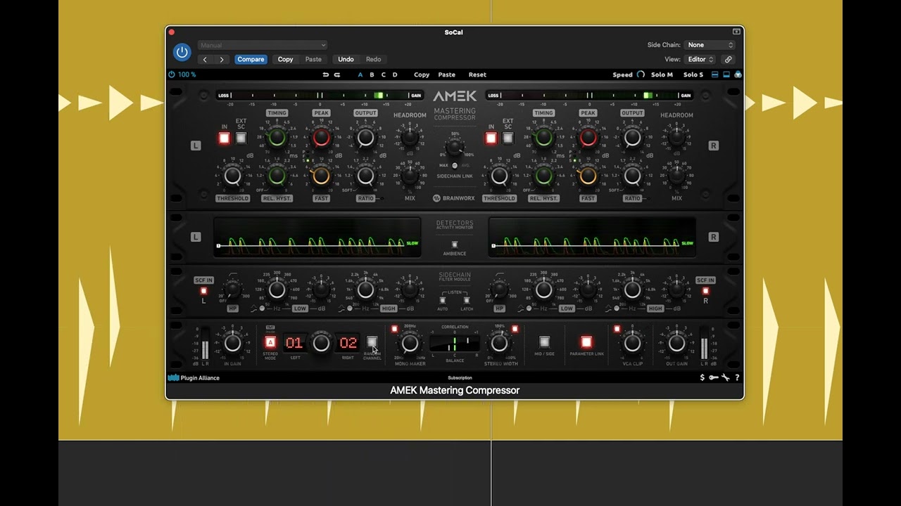Image resolution: width=901 pixels, height=506 pixels.
Task: Click the left Peak knob
Action: pyautogui.click(x=321, y=138)
